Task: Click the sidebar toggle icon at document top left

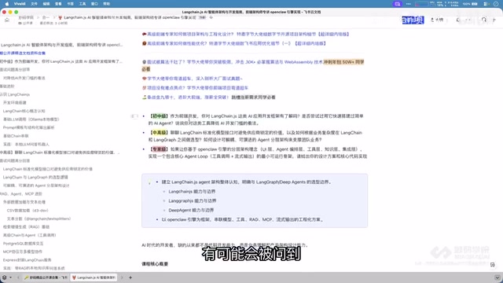Action: click(7, 20)
